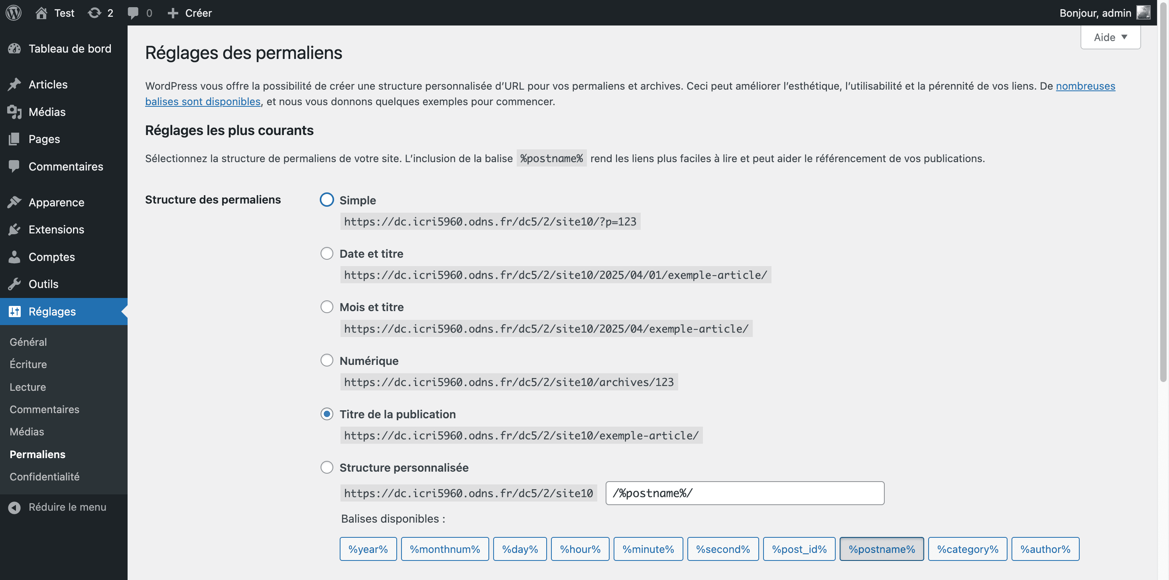
Task: Click the sidebar Commentaires bubble icon
Action: 14,167
